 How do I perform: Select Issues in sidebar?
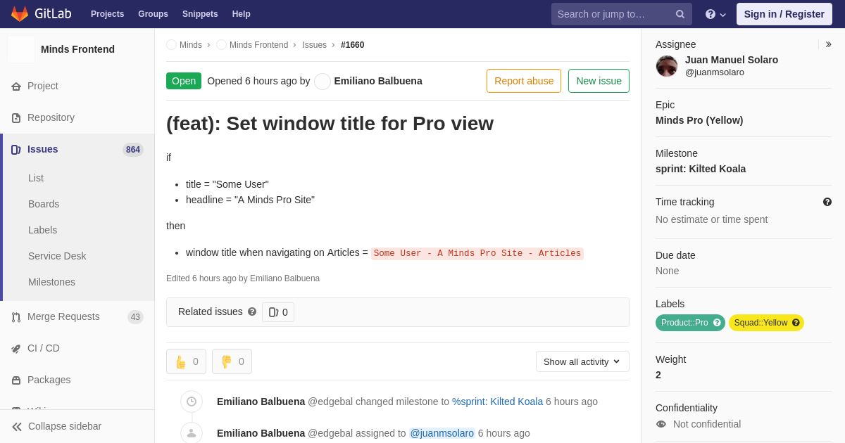(x=77, y=149)
